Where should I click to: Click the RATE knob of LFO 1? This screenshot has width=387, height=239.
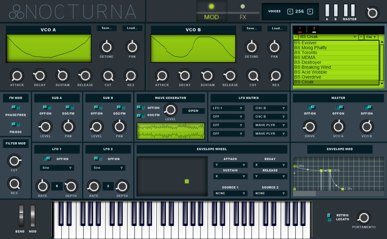(42, 187)
